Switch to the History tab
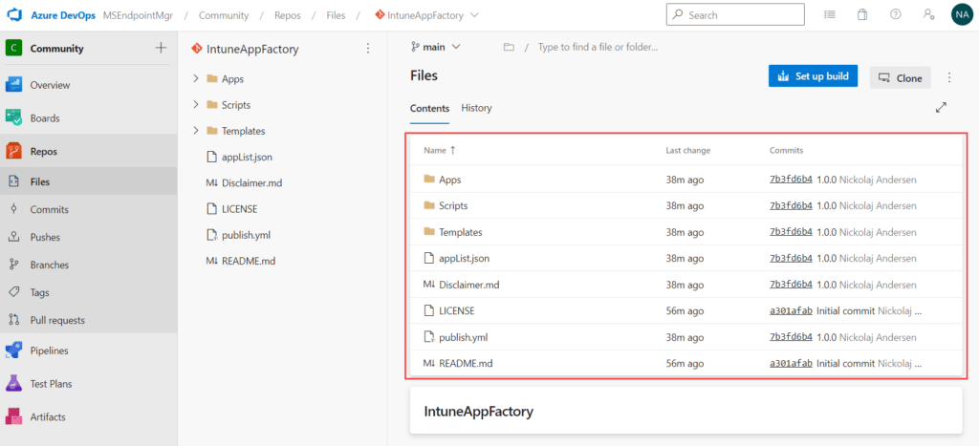 click(x=476, y=108)
